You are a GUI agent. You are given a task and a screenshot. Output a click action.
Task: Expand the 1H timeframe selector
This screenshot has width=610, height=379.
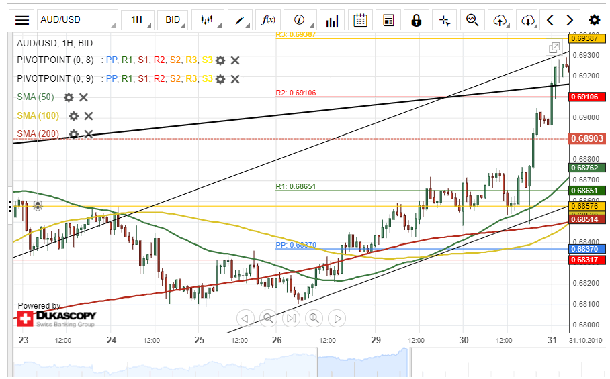pyautogui.click(x=138, y=20)
